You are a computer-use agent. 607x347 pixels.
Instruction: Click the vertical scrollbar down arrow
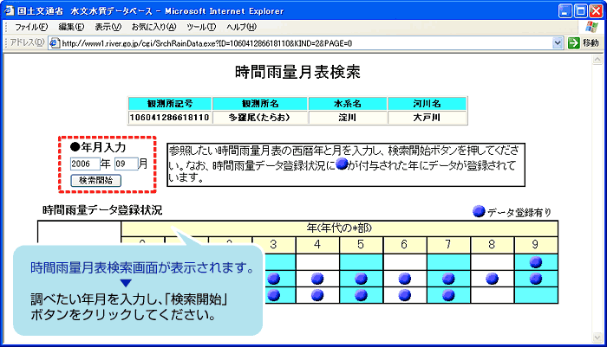[598, 338]
